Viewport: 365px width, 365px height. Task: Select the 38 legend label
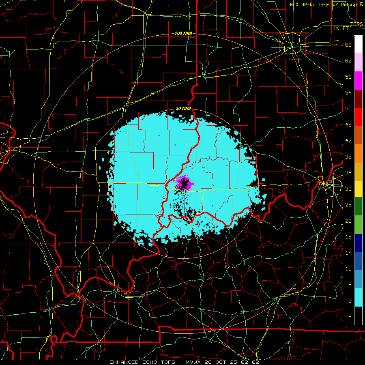[x=348, y=157]
